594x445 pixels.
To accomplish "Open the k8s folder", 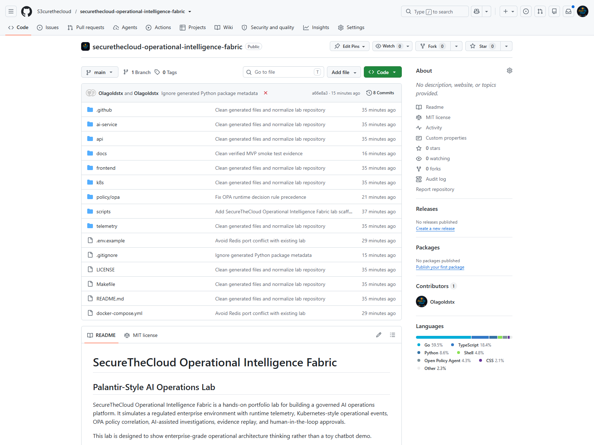I will (100, 182).
